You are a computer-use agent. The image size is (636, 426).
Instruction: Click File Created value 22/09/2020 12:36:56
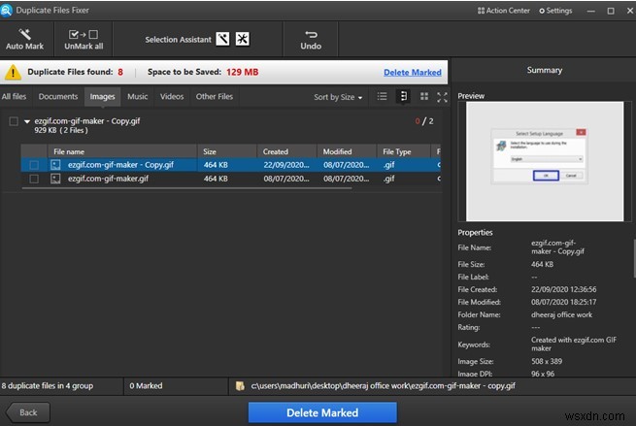pyautogui.click(x=563, y=289)
